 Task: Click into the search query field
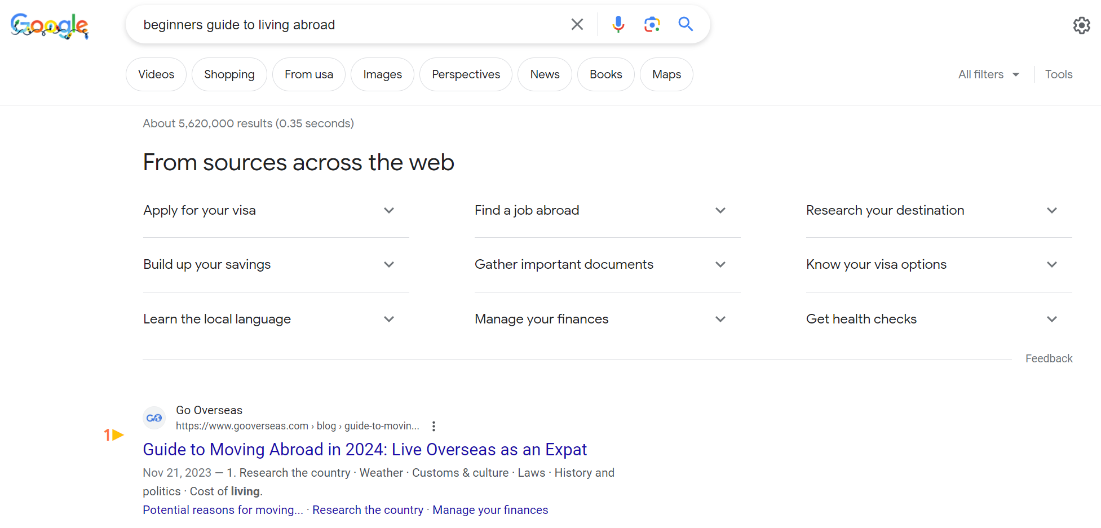[350, 25]
